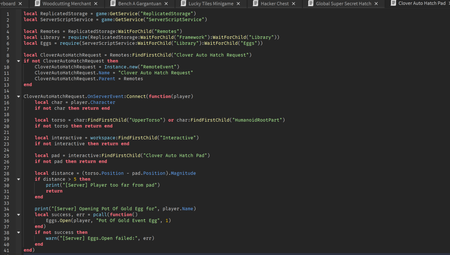Viewport: 450px width, 255px height.
Task: Collapse the OnServerEvent function at line 15
Action: 18,96
